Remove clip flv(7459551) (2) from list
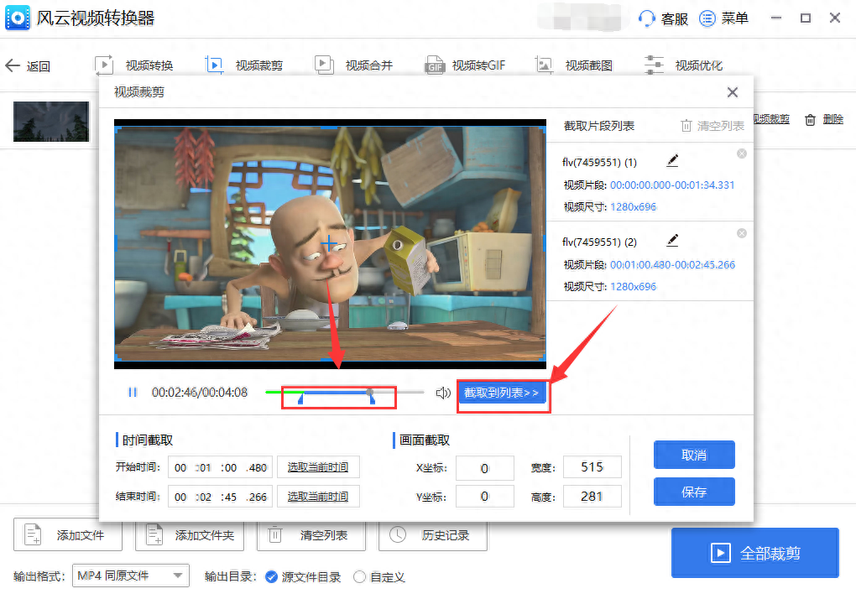This screenshot has width=856, height=599. click(741, 233)
